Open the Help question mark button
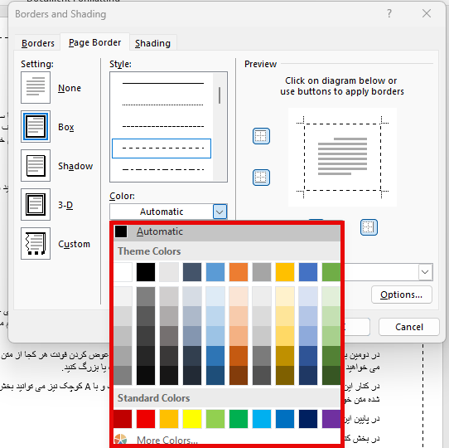This screenshot has height=448, width=449. tap(389, 13)
